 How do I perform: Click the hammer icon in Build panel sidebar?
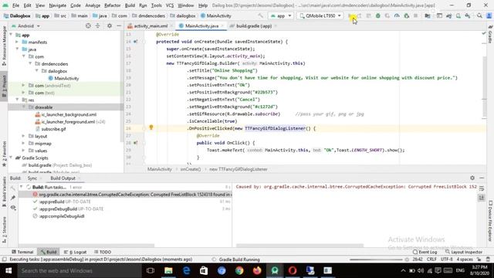[13, 188]
